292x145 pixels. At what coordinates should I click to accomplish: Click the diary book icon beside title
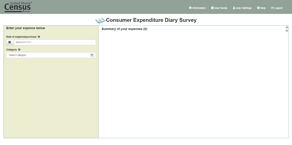click(100, 20)
